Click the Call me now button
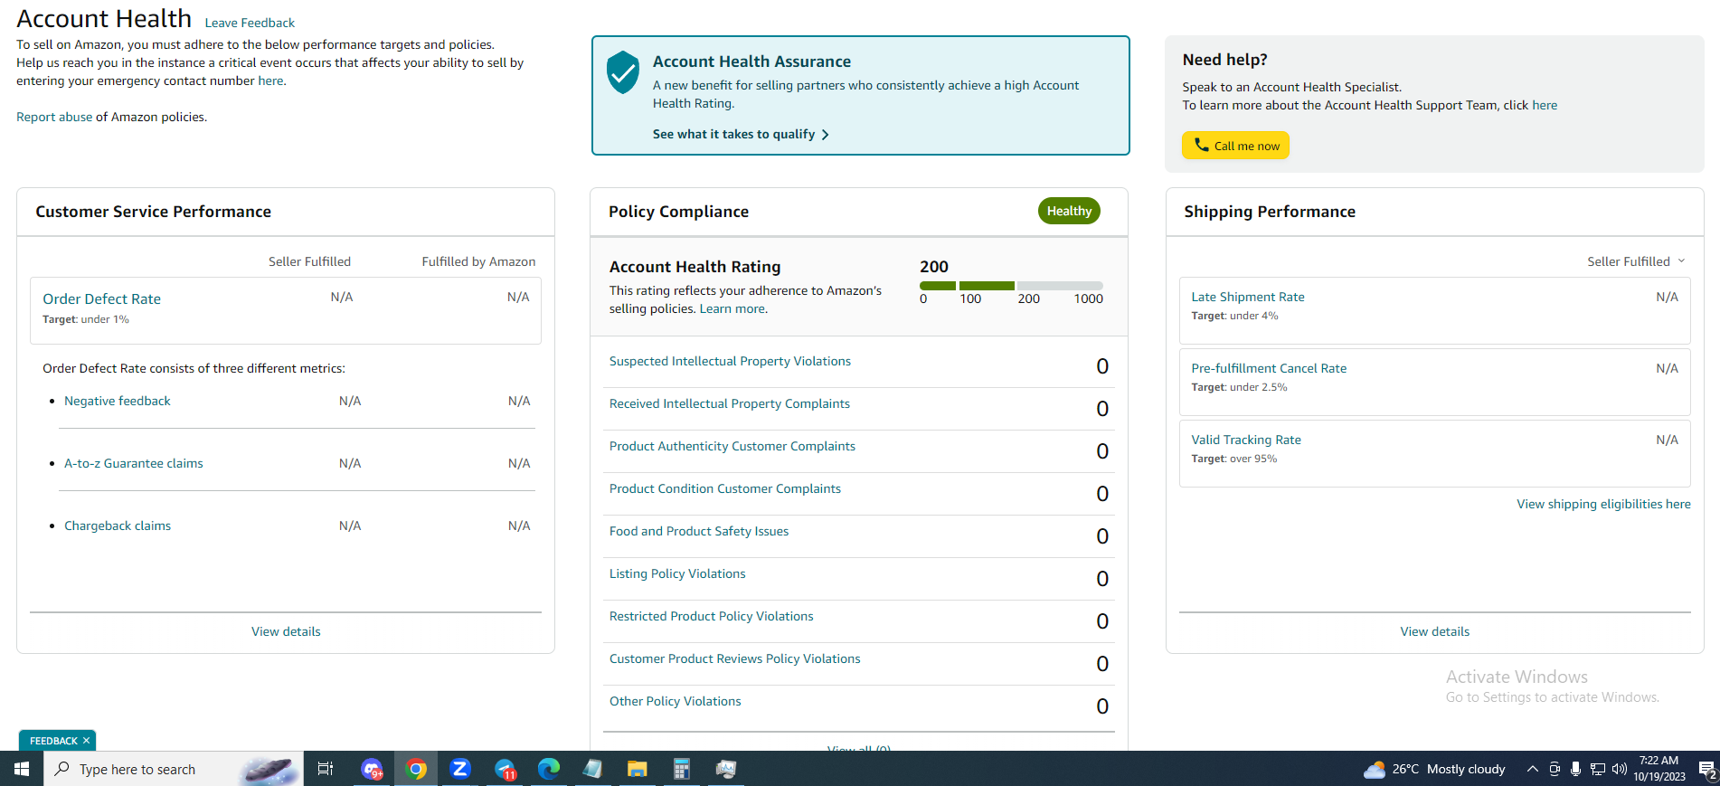 (1235, 145)
